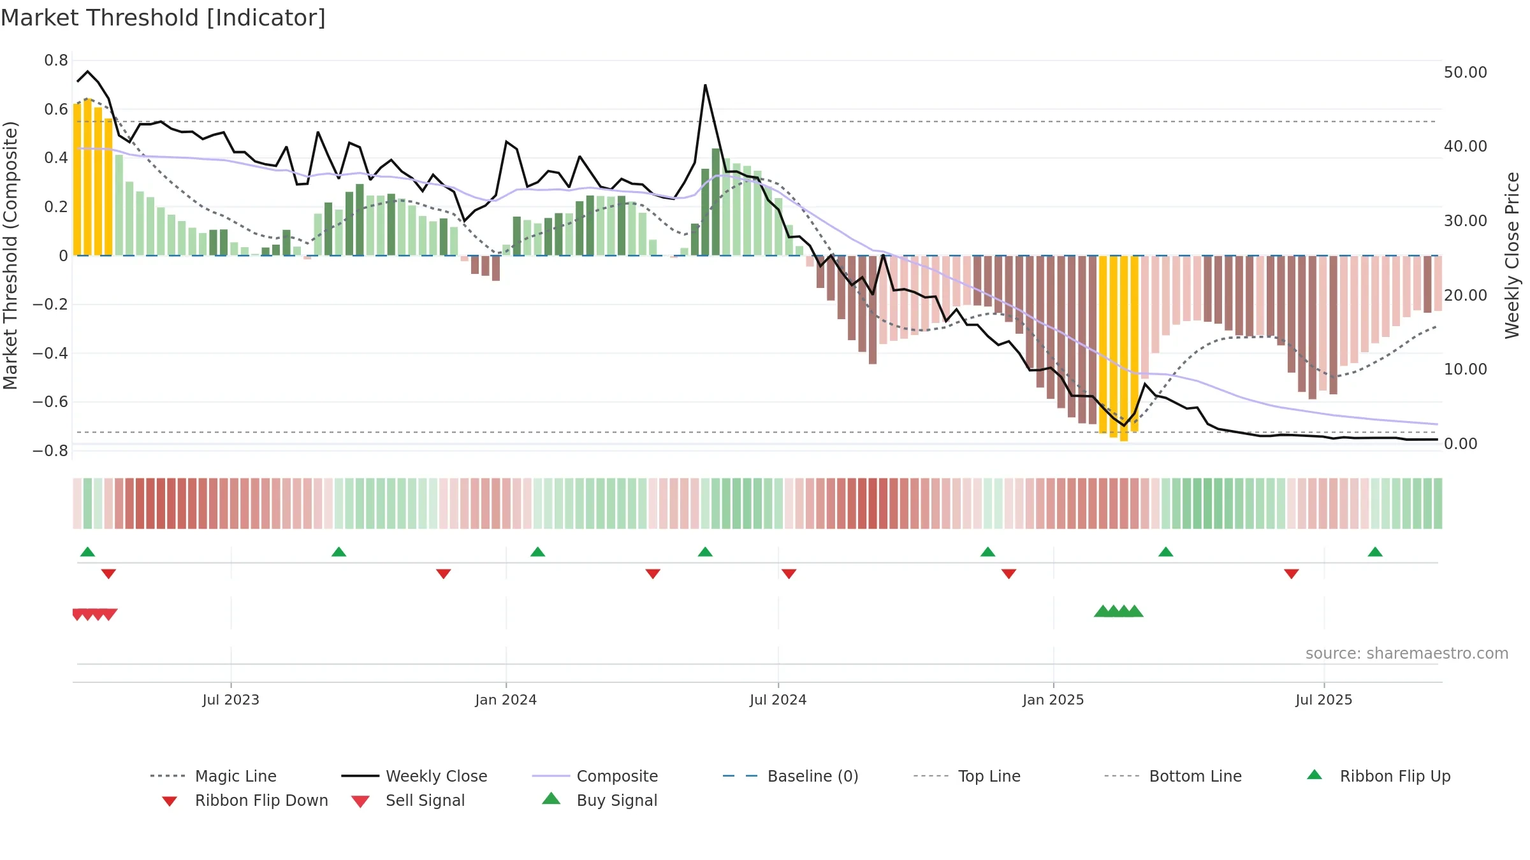The height and width of the screenshot is (860, 1530).
Task: Click the red flip-down marker in December 2024
Action: 1009,574
